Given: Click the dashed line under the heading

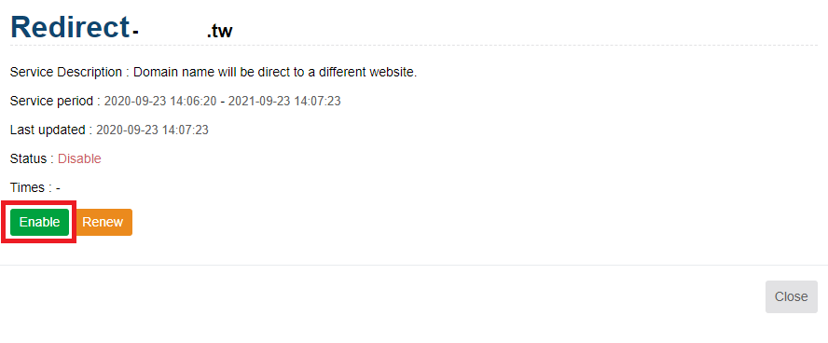Looking at the screenshot, I should (x=414, y=46).
